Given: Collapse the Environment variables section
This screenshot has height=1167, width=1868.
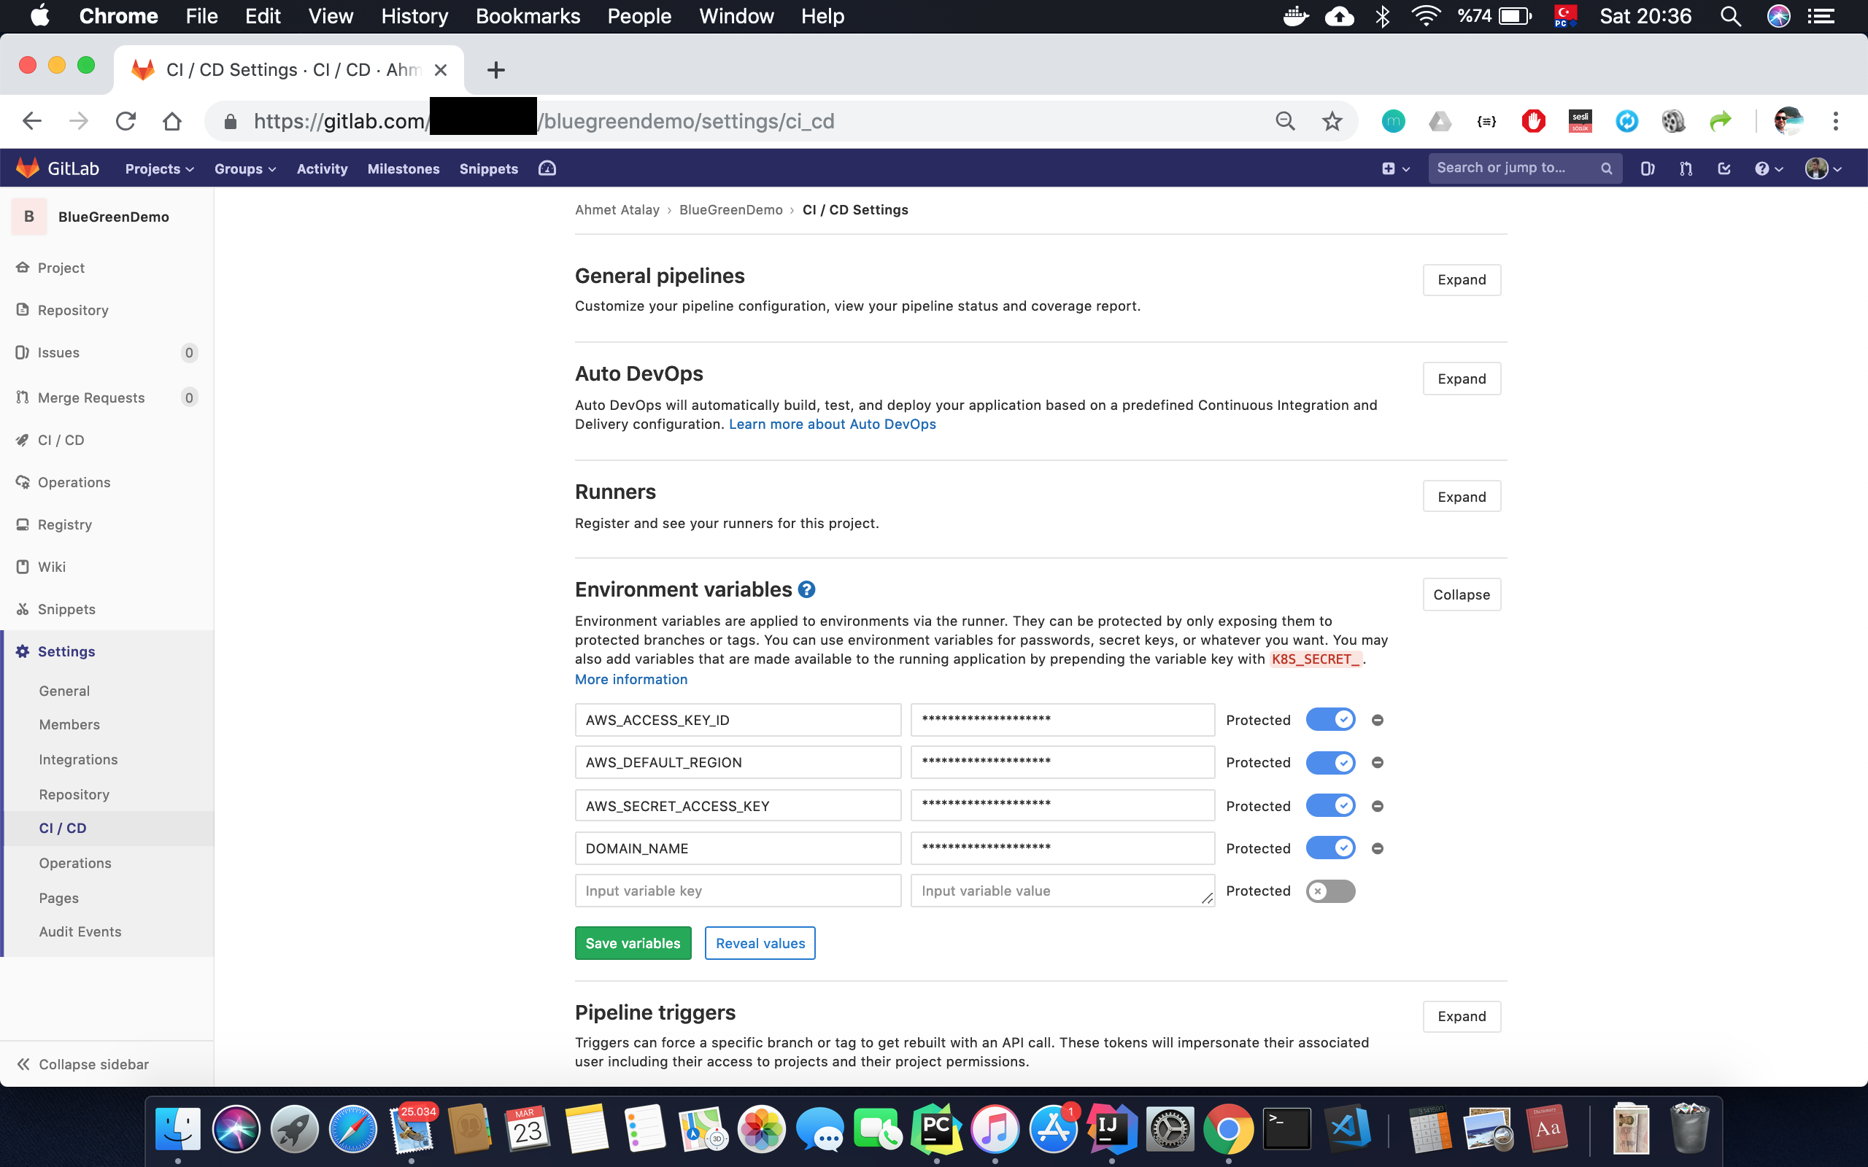Looking at the screenshot, I should point(1460,594).
